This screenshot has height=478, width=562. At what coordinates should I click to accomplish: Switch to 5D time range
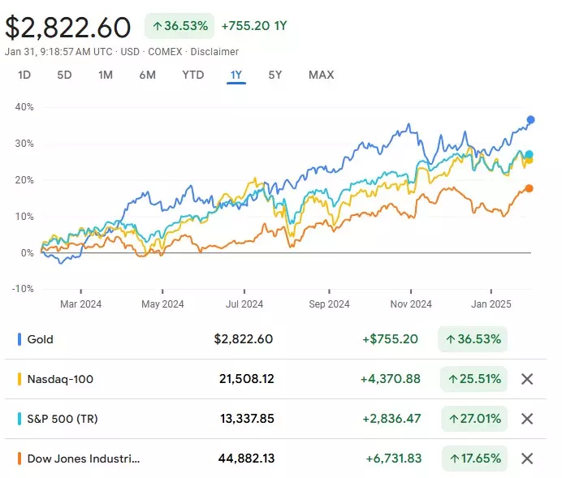tap(64, 75)
